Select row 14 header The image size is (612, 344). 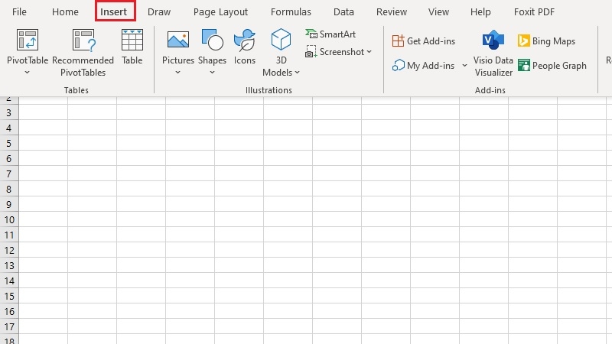coord(9,281)
